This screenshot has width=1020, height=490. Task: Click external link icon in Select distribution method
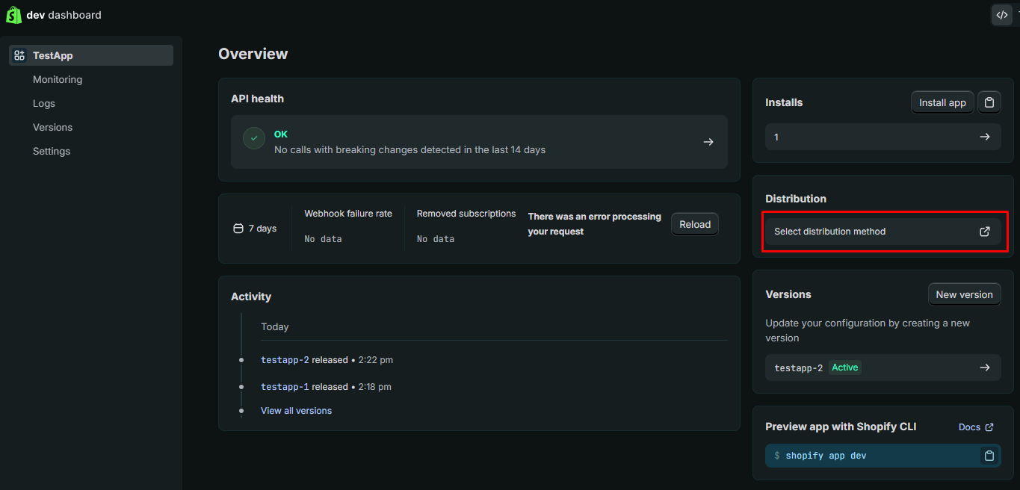[985, 232]
